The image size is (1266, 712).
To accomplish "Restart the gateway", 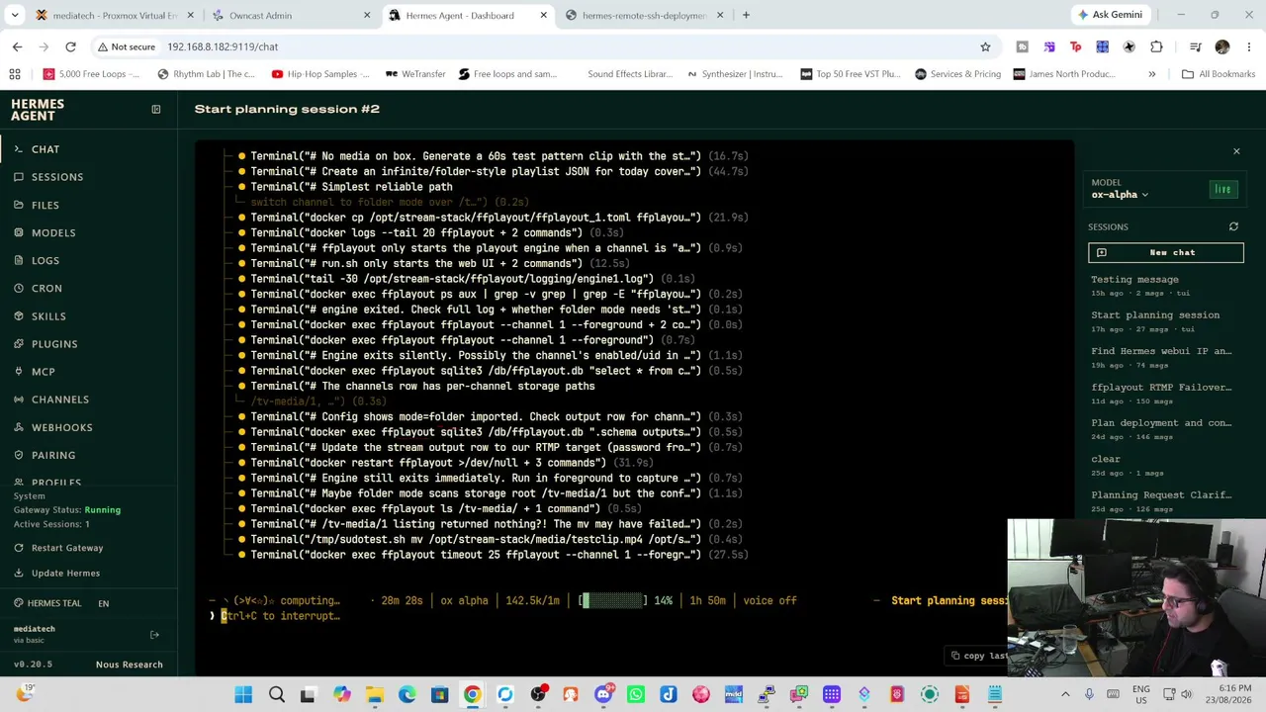I will pos(59,548).
